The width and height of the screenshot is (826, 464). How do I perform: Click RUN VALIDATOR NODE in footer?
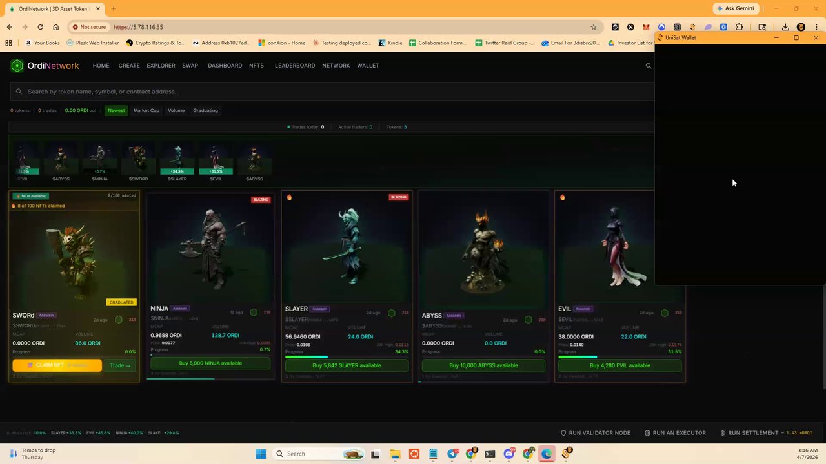click(595, 433)
